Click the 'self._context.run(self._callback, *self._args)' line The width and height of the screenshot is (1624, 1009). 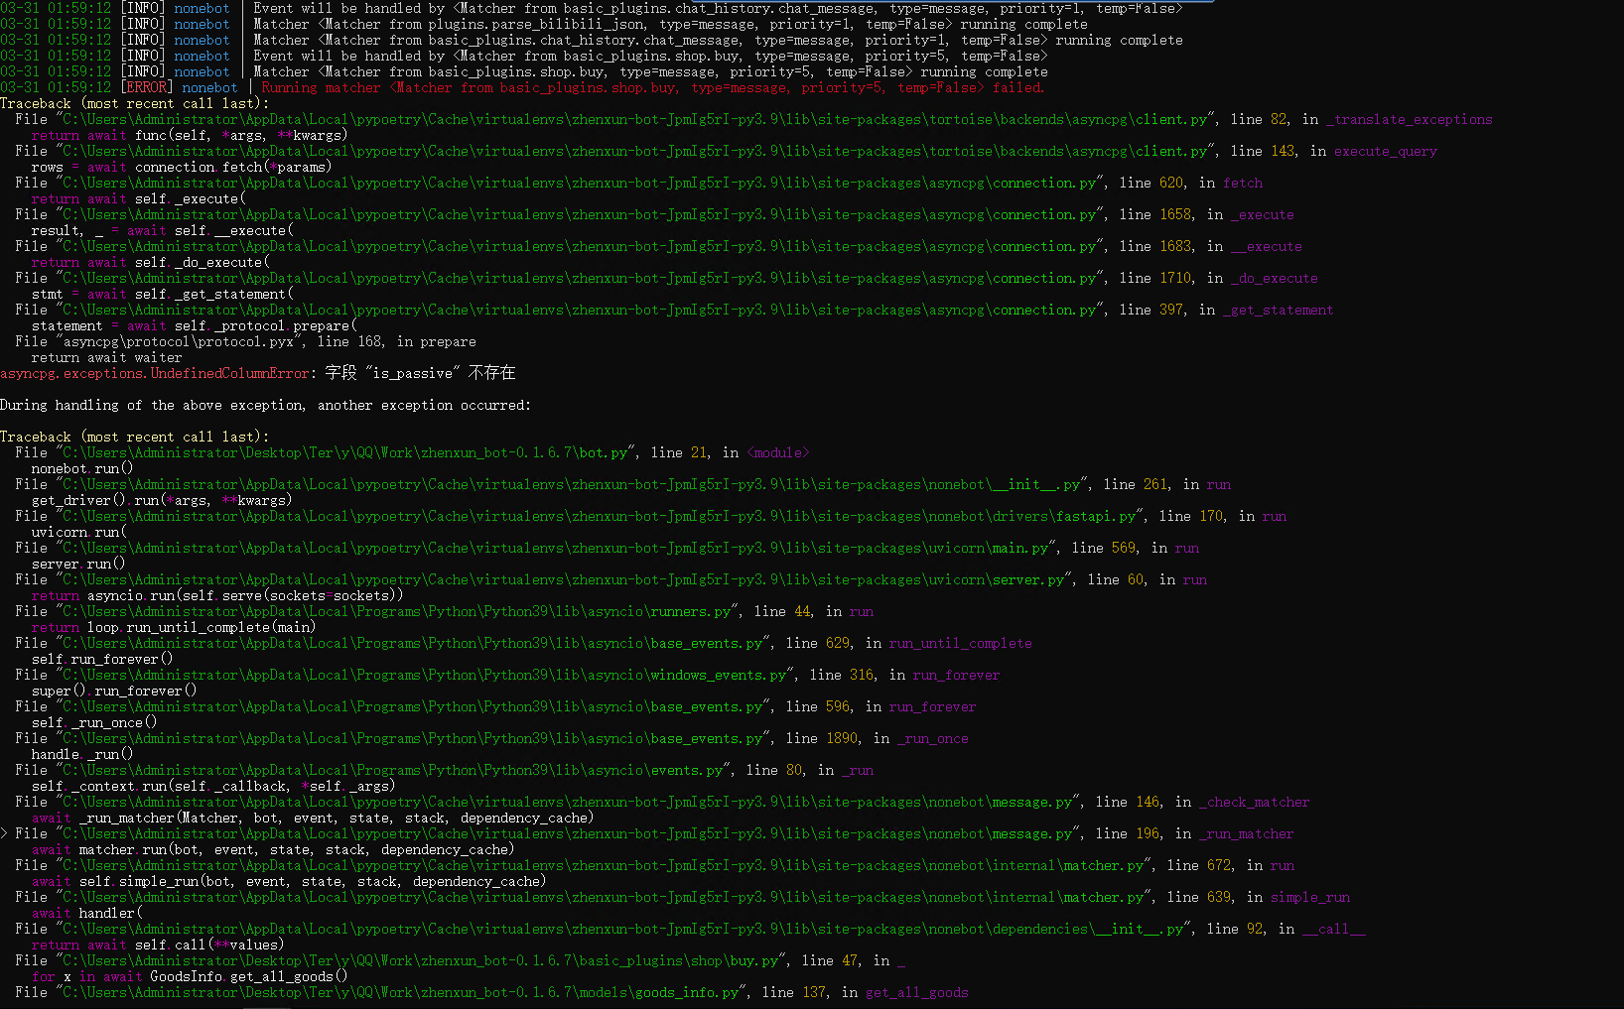pyautogui.click(x=213, y=786)
